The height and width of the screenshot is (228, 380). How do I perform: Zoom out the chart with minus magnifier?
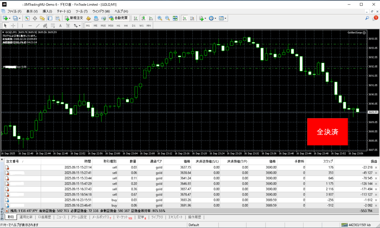(x=167, y=18)
